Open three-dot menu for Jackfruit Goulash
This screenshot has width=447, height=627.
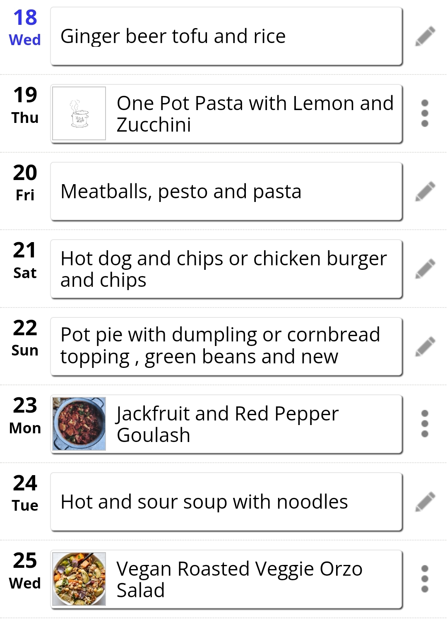point(425,424)
